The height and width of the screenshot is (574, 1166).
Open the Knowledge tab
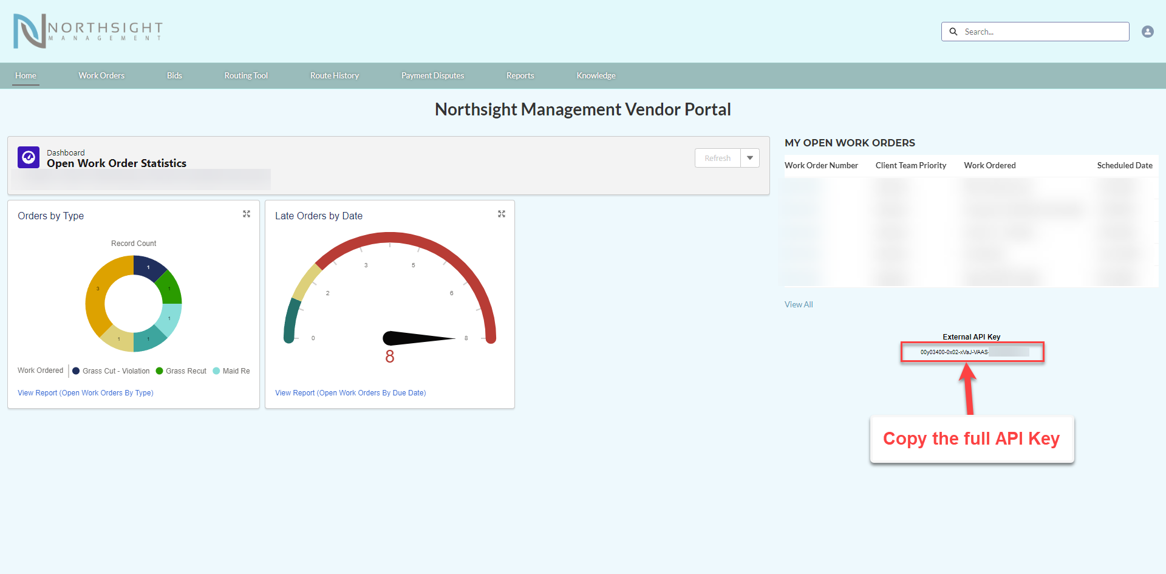(x=596, y=75)
